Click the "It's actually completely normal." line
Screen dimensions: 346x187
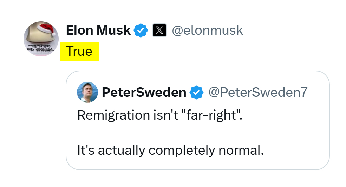tap(170, 150)
